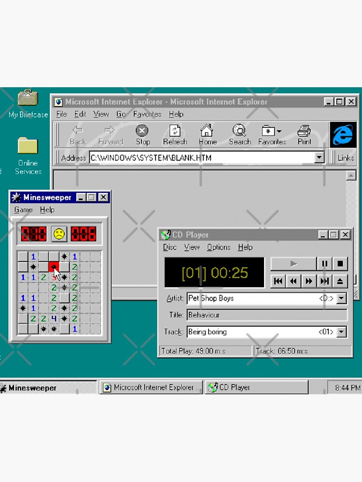Print the page from IE toolbar
The width and height of the screenshot is (362, 482).
(304, 134)
